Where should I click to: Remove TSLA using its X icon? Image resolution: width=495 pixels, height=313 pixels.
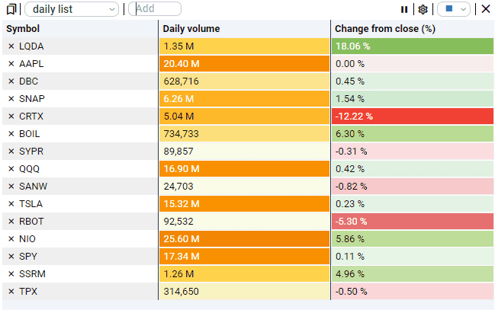(x=11, y=204)
